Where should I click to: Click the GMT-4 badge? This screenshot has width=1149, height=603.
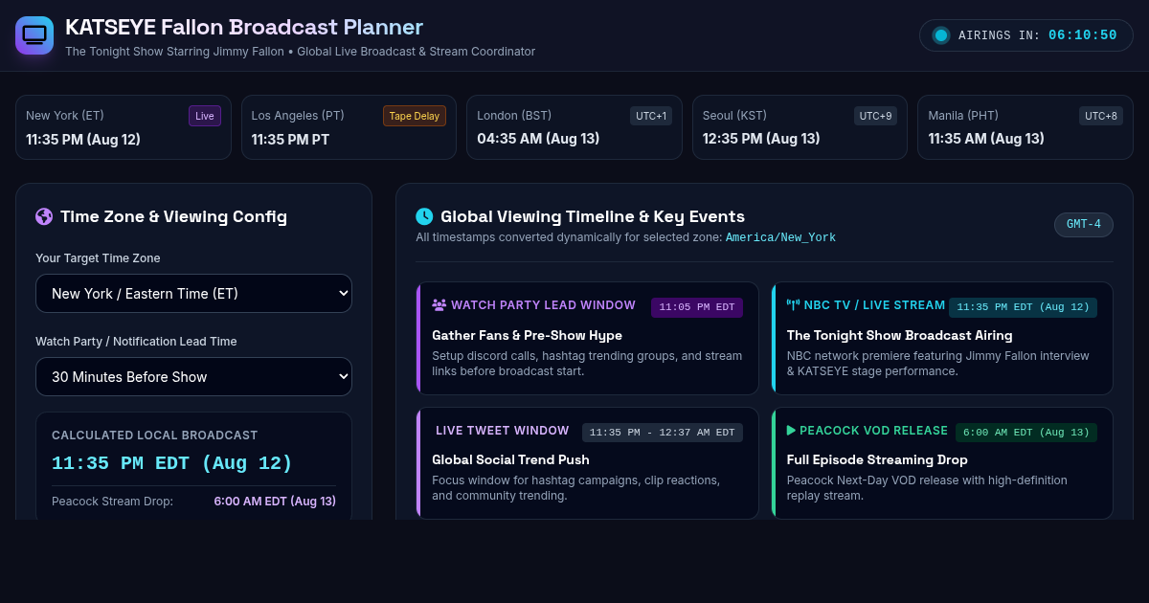point(1084,225)
